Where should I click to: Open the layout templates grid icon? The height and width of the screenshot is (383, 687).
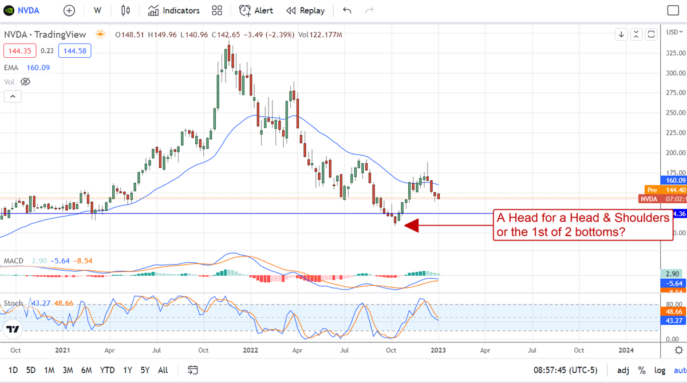click(x=217, y=10)
